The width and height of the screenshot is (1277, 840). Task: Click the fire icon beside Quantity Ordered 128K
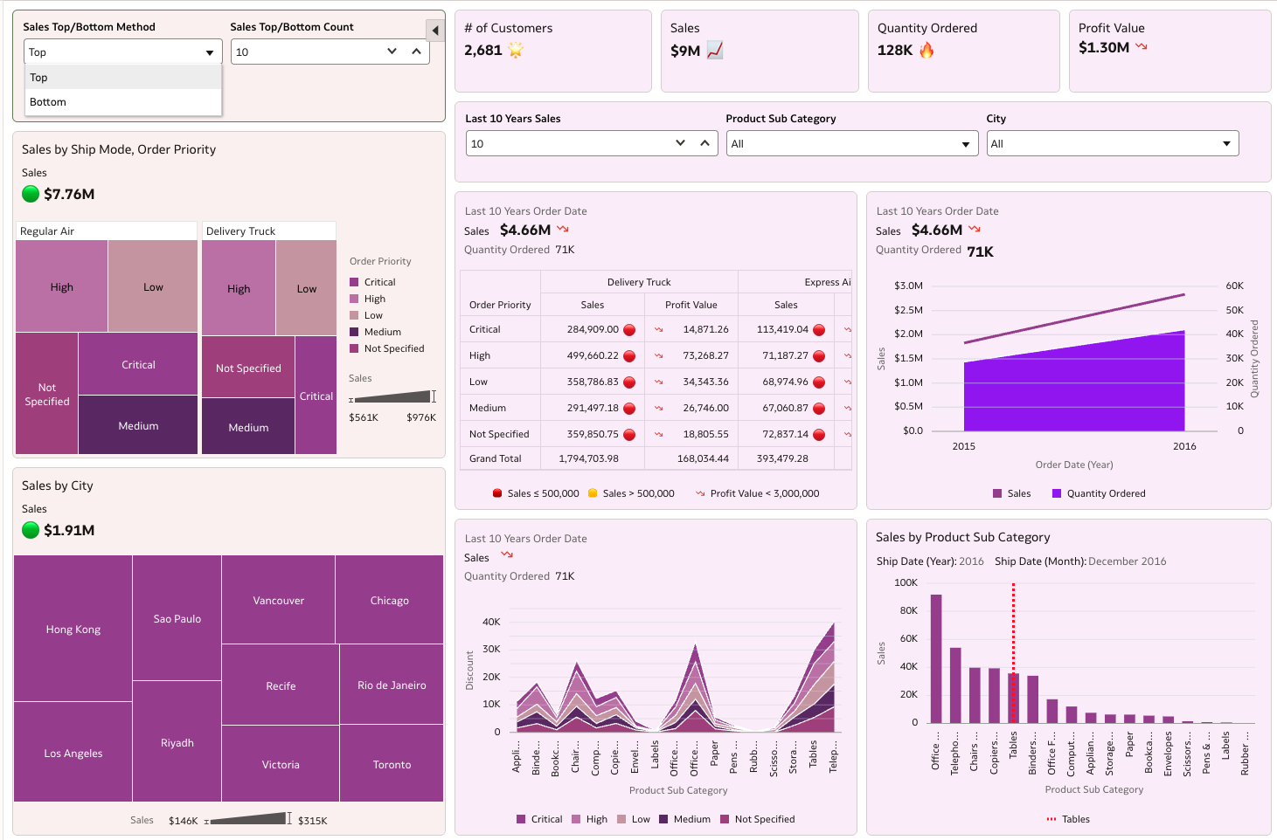927,51
